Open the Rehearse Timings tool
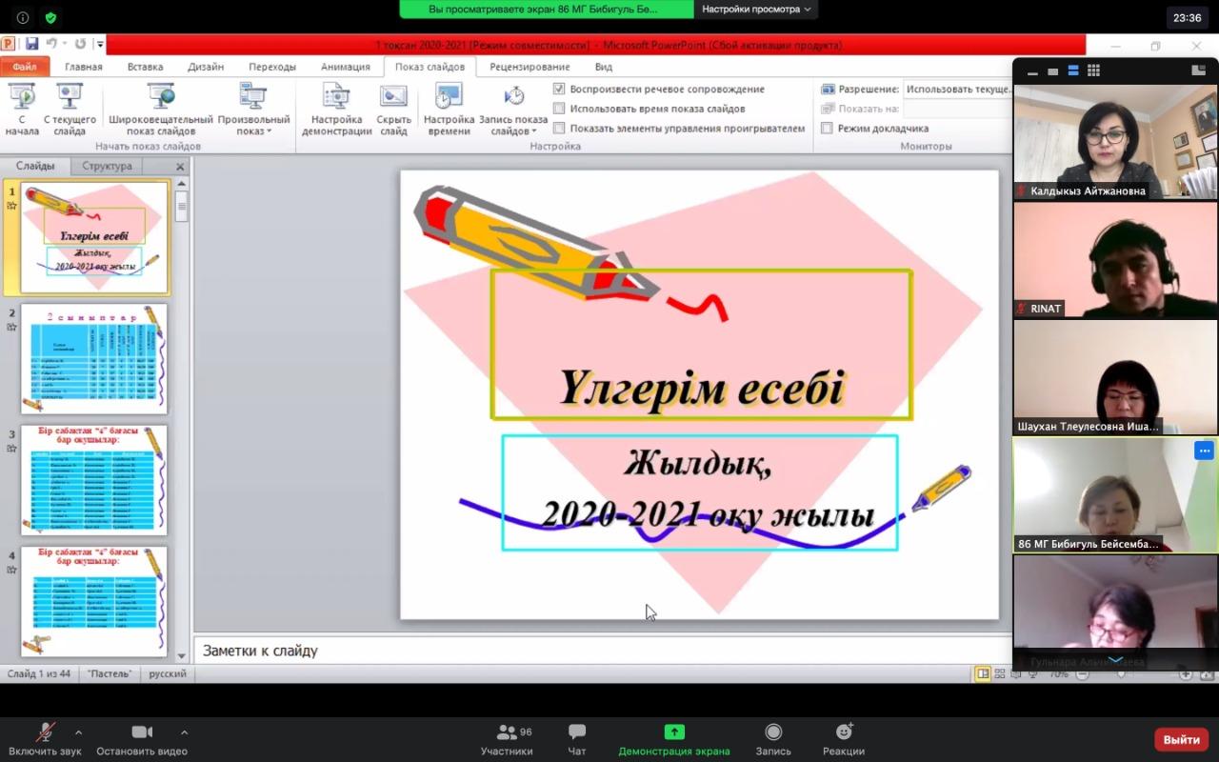The height and width of the screenshot is (762, 1219). [449, 110]
